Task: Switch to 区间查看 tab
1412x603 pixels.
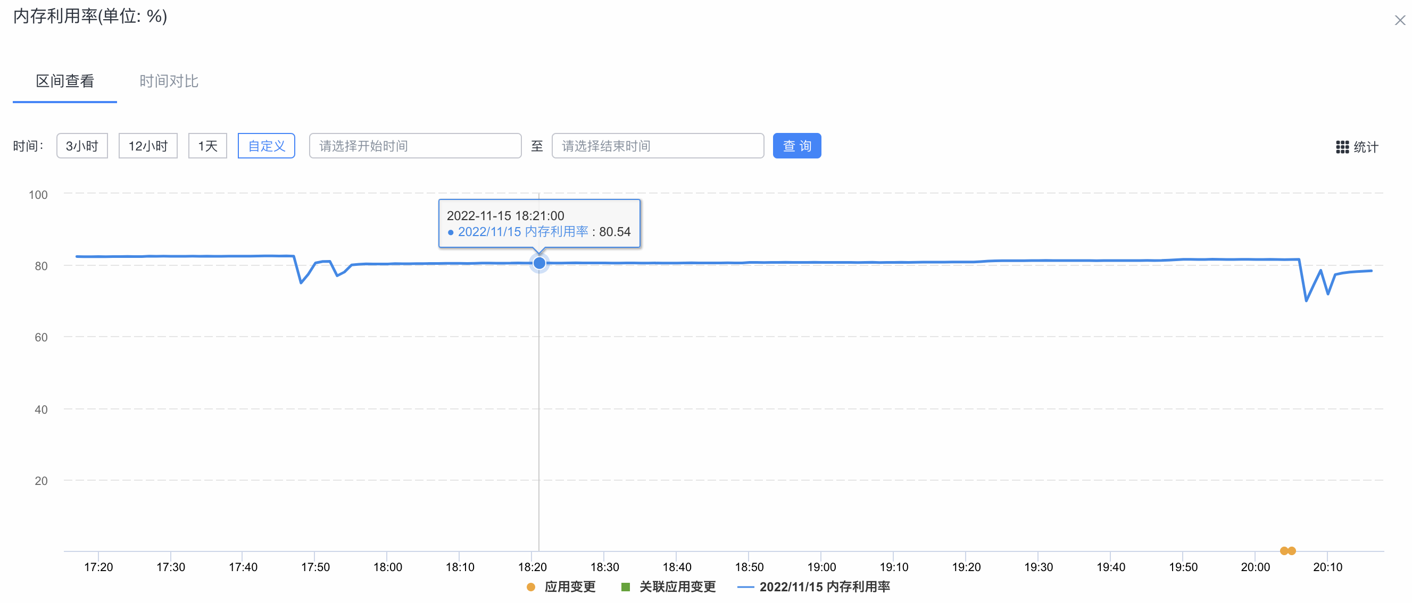Action: pos(65,81)
